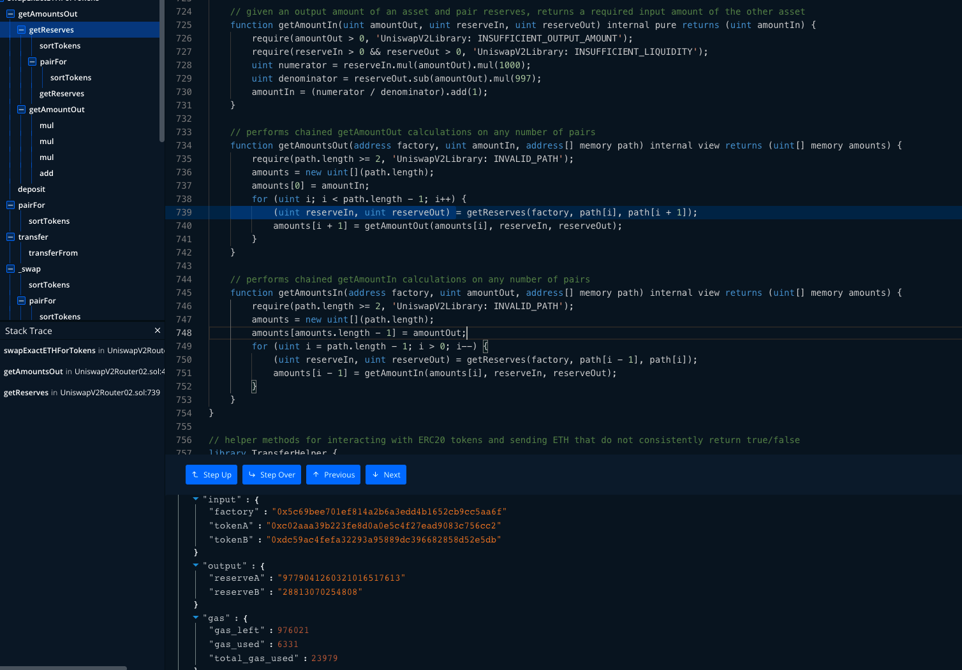The image size is (962, 670).
Task: Click line number 748 in gutter
Action: 184,333
